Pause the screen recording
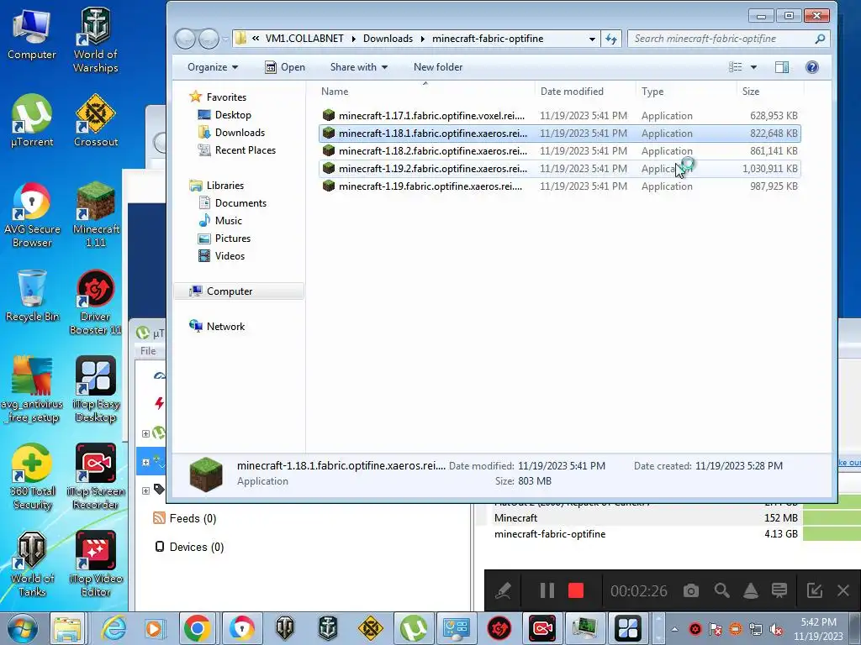 pyautogui.click(x=547, y=590)
